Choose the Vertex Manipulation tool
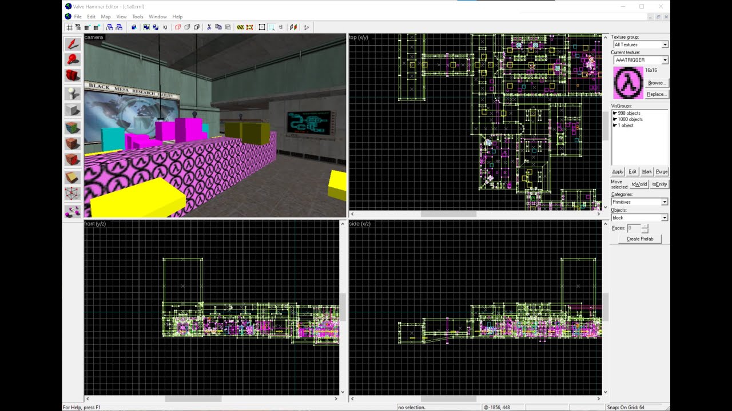732x411 pixels. (x=73, y=194)
